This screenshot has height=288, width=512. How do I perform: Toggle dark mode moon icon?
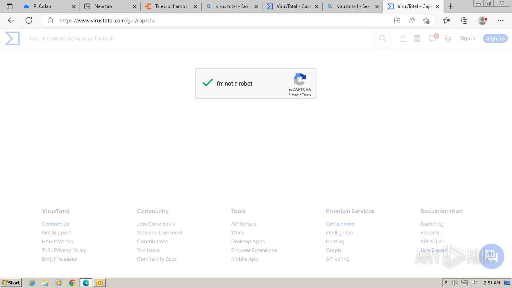click(448, 38)
